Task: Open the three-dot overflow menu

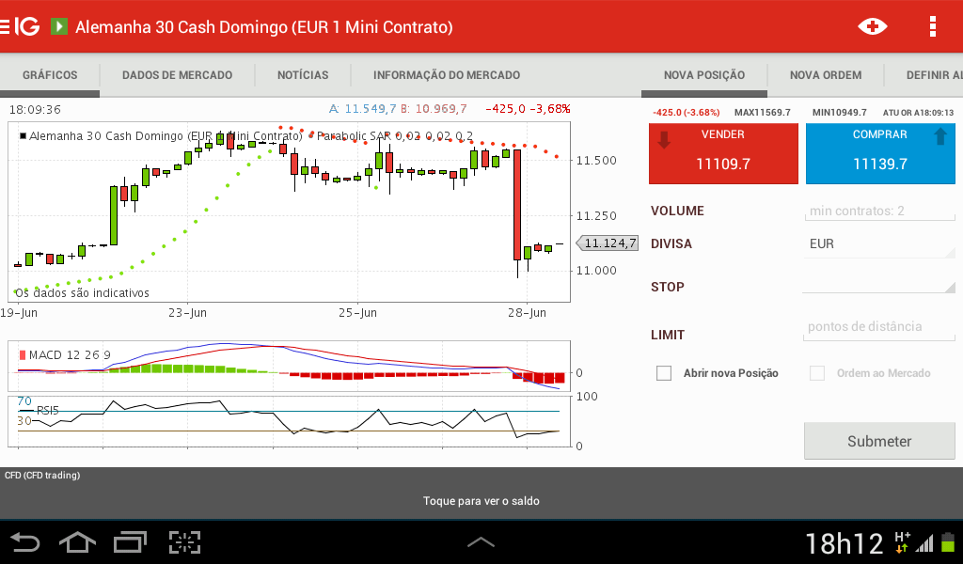Action: coord(932,26)
